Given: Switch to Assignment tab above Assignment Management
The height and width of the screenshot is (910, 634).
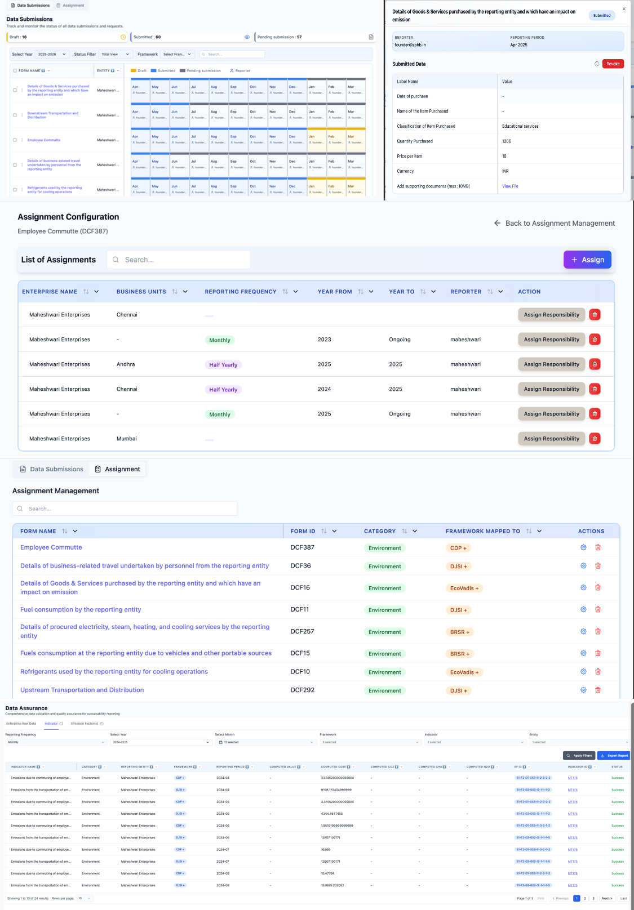Looking at the screenshot, I should (x=117, y=469).
